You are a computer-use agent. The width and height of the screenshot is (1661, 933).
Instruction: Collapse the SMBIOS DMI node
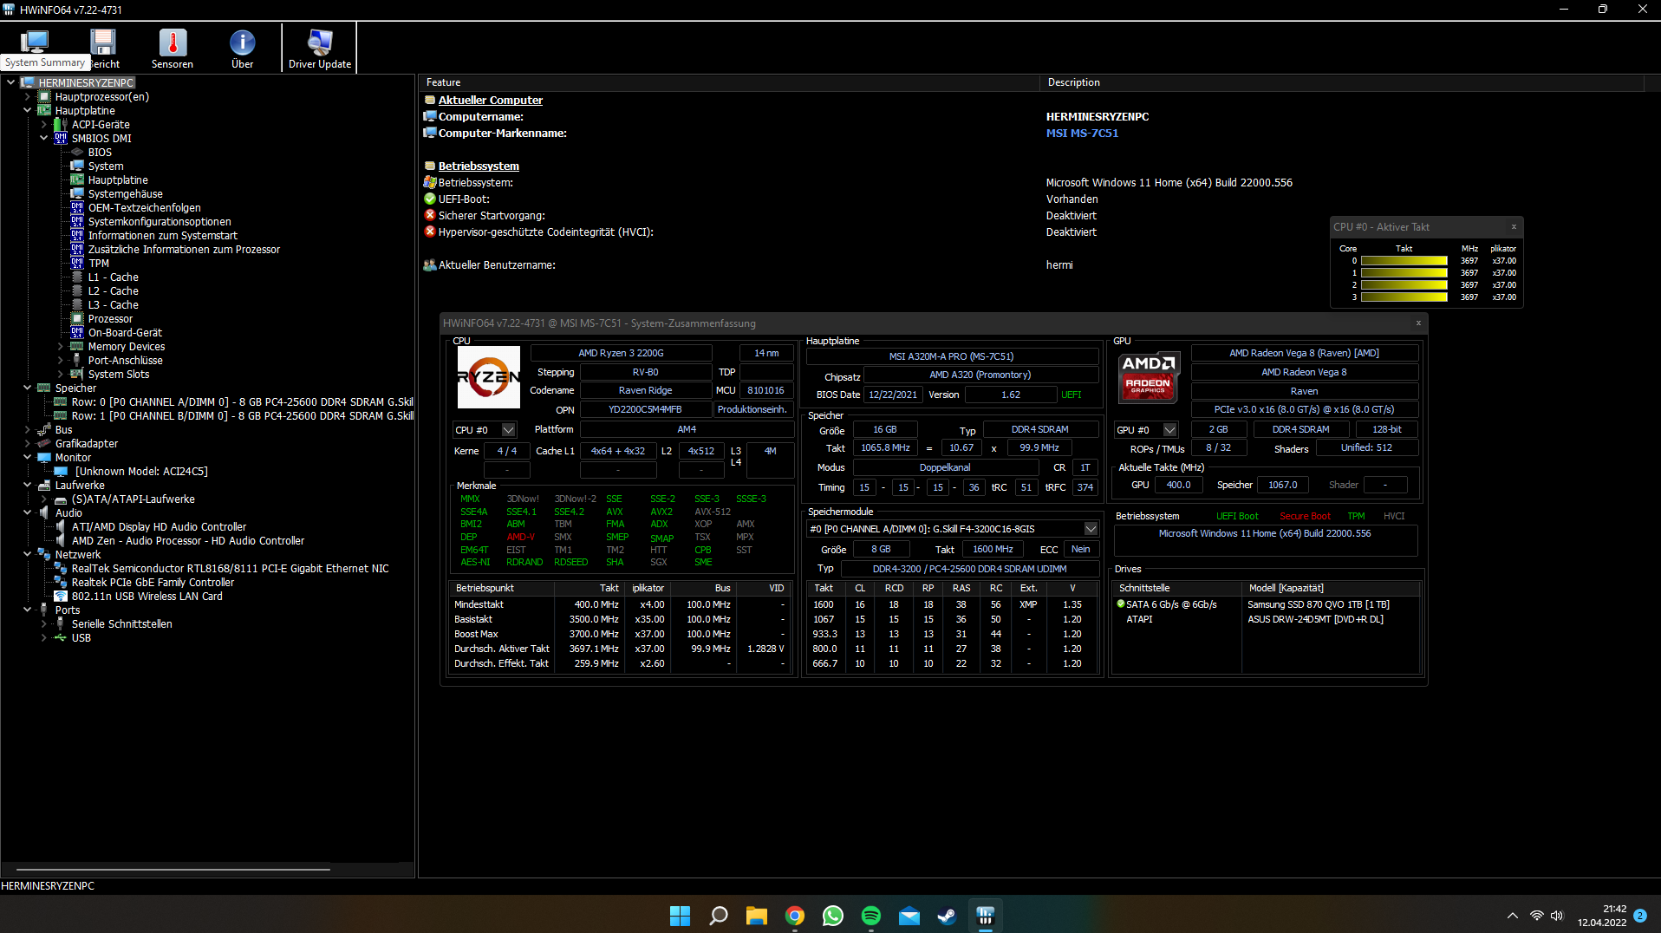click(44, 139)
